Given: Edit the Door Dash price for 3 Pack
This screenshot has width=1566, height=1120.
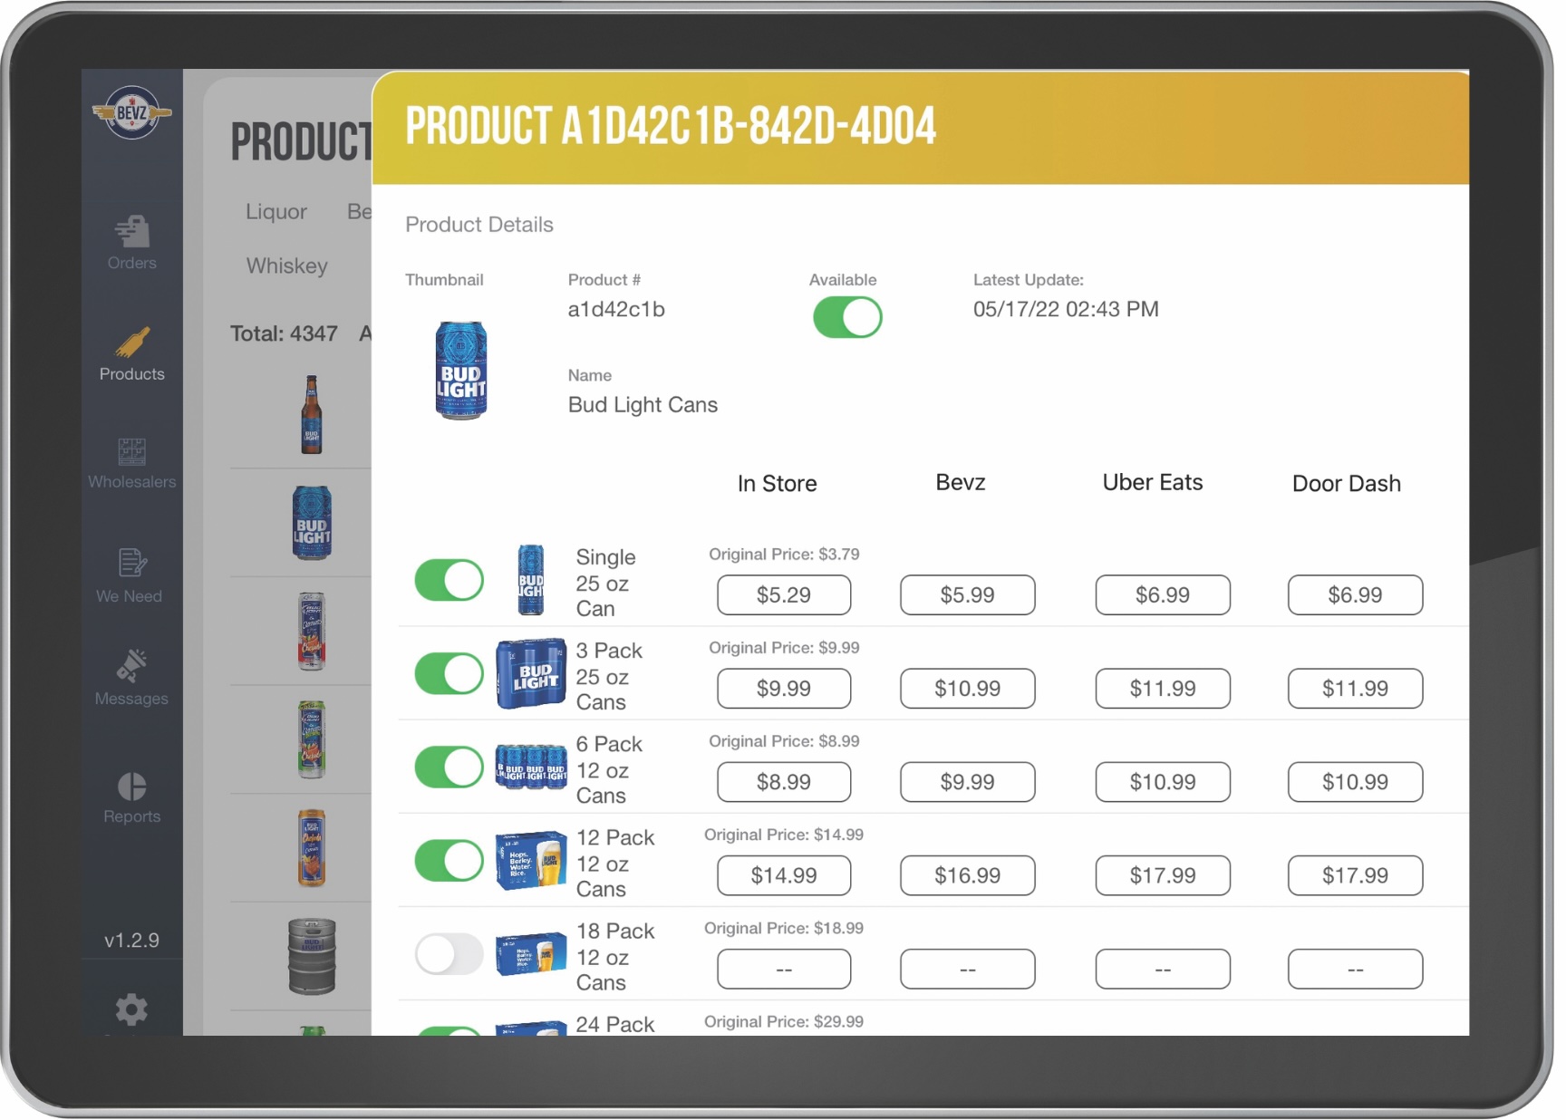Looking at the screenshot, I should (x=1355, y=689).
